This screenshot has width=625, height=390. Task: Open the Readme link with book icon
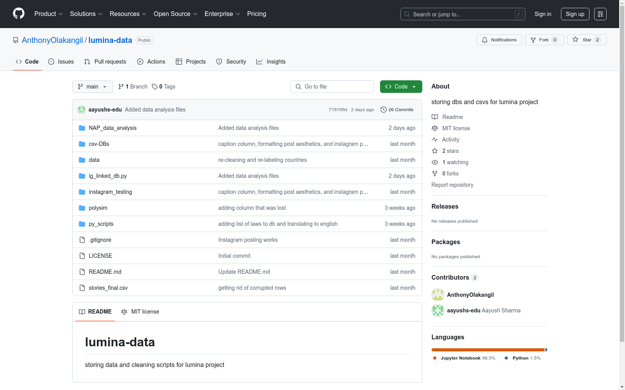click(x=447, y=117)
